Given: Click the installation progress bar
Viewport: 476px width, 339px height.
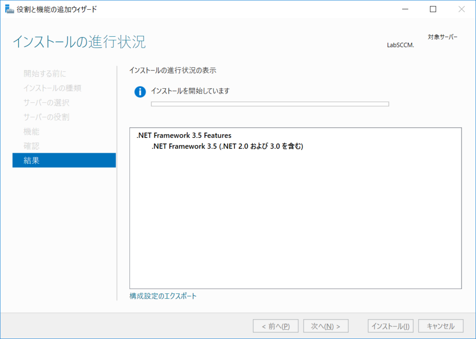Looking at the screenshot, I should [270, 104].
